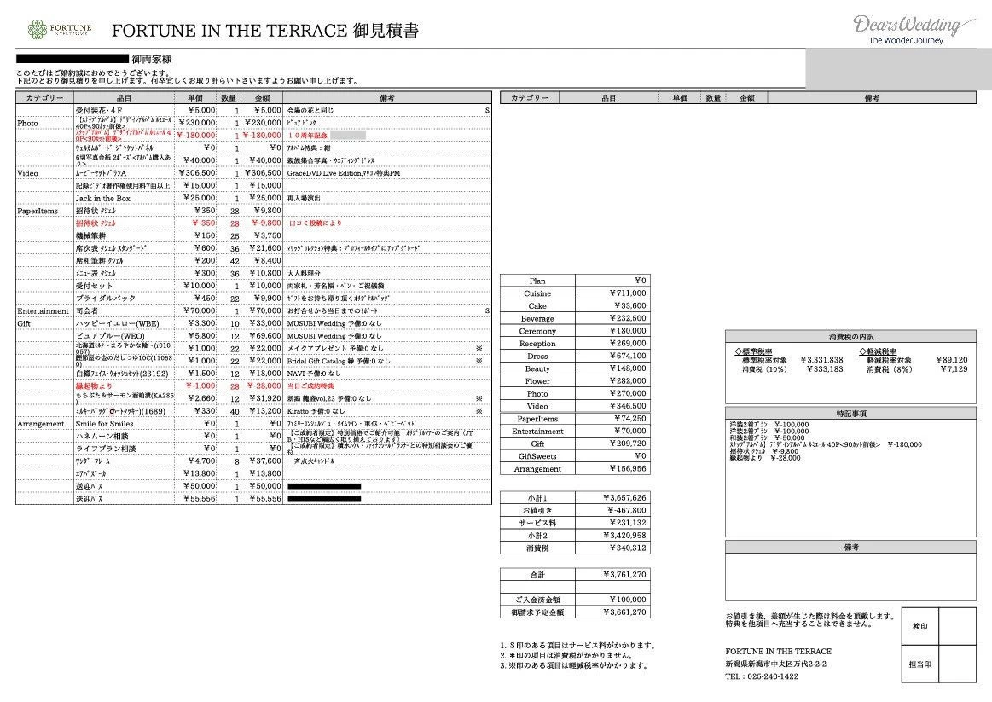Screen dimensions: 992x702
Task: Click the 'サービス料' label
Action: [x=537, y=523]
